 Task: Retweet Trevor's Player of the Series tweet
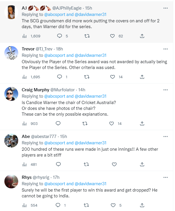pos(86,77)
